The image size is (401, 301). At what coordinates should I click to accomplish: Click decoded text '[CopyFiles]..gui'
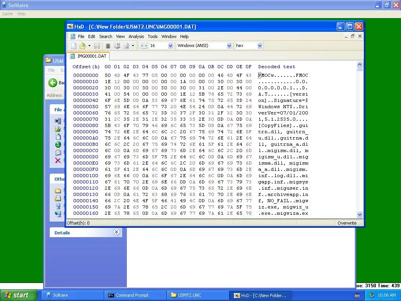click(x=283, y=125)
